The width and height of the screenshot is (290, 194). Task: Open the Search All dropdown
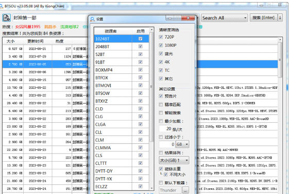point(225,18)
